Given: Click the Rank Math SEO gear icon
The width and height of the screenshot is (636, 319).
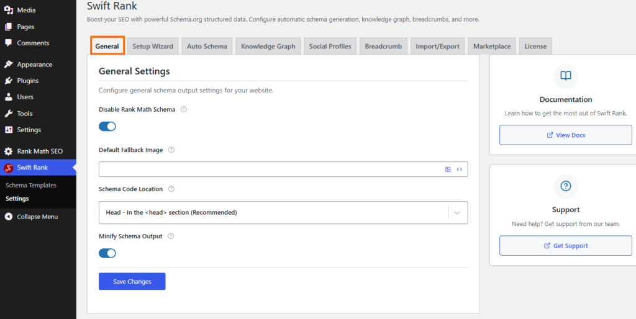Looking at the screenshot, I should click(x=9, y=151).
